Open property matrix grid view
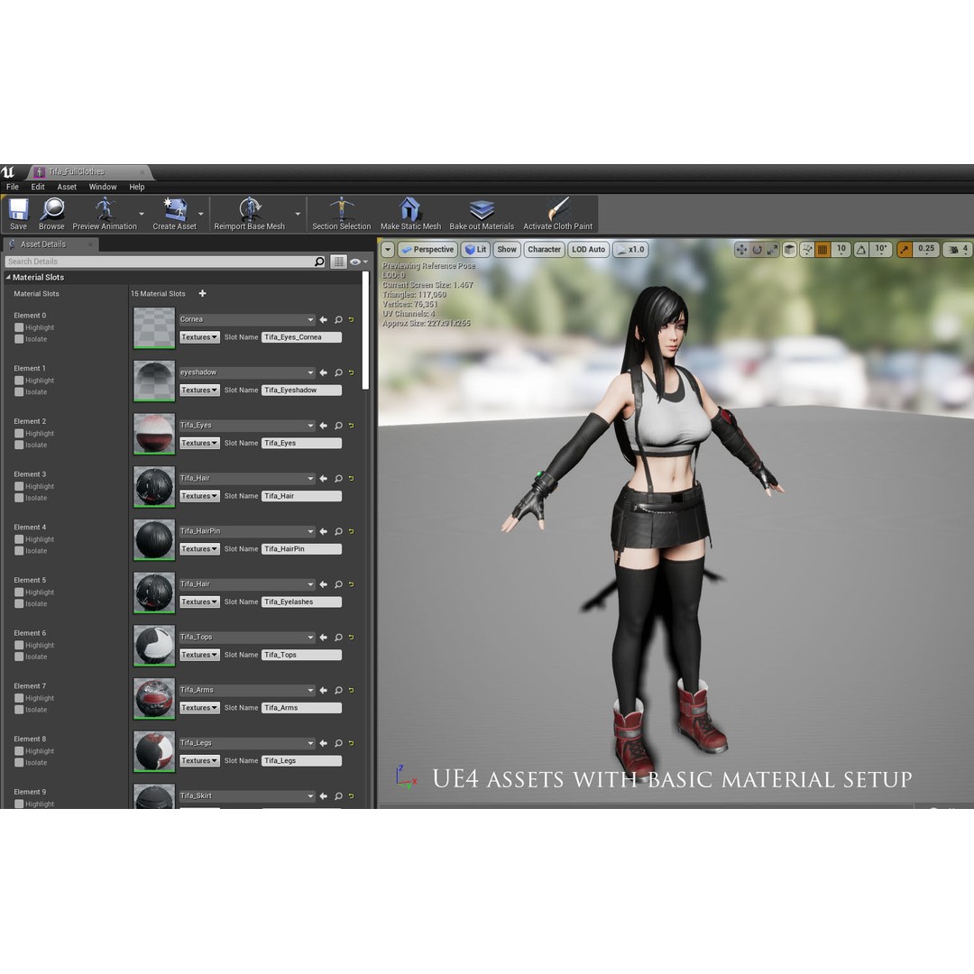The height and width of the screenshot is (974, 974). point(338,262)
